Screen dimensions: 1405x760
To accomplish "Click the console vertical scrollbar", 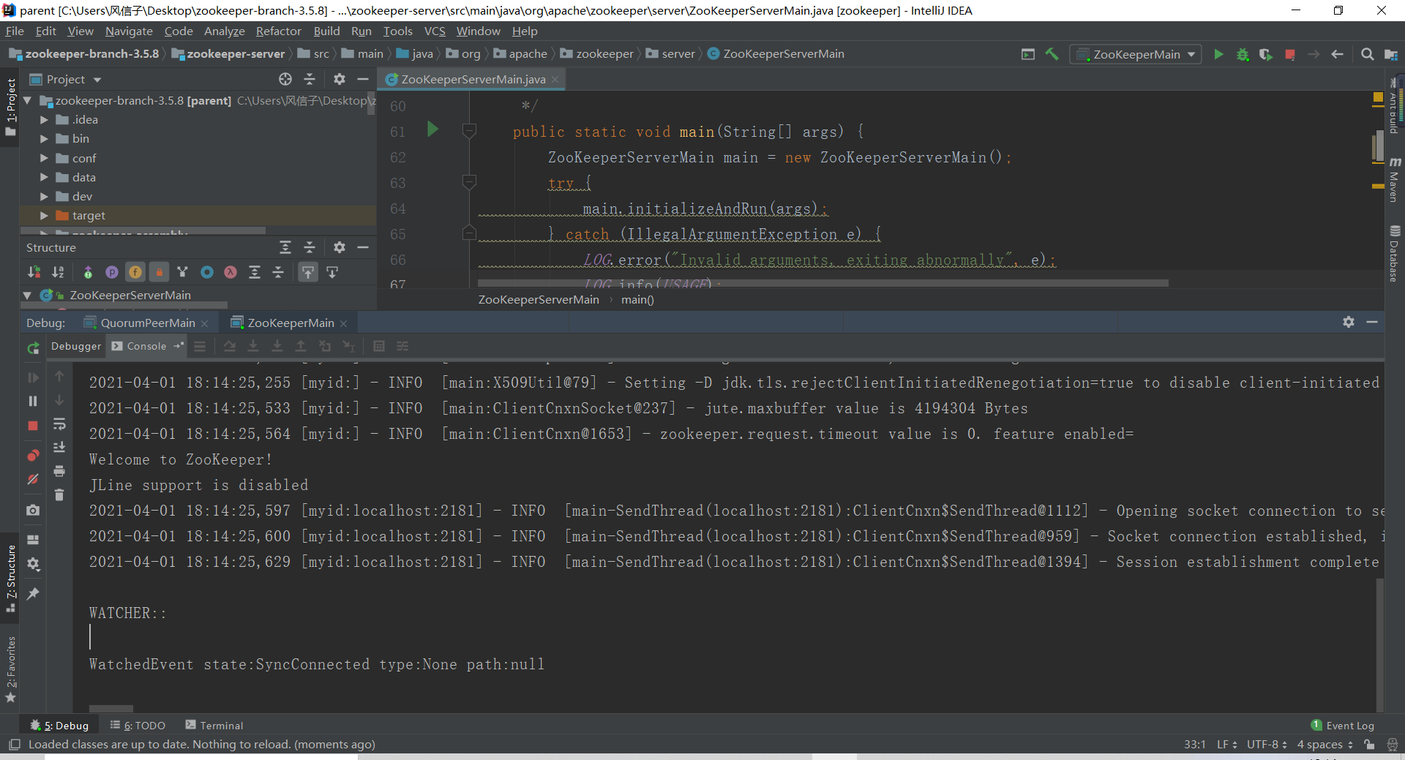I will point(1379,644).
